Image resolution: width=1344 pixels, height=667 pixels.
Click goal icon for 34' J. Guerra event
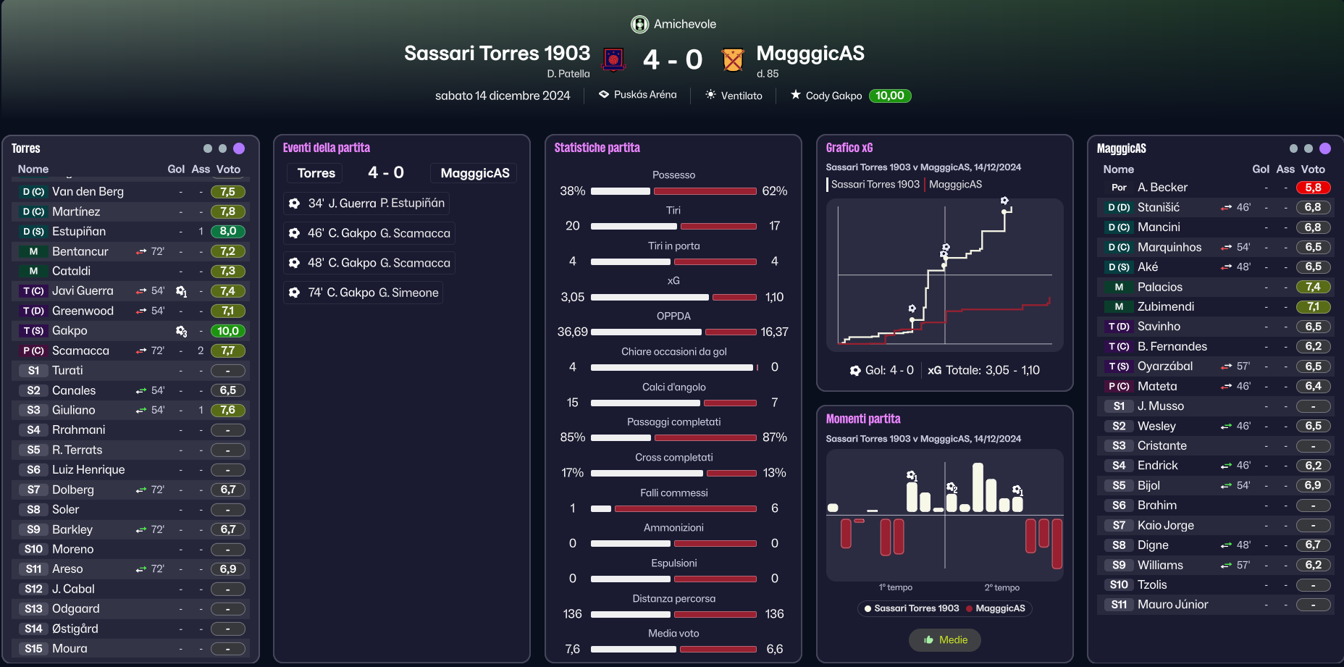[295, 204]
